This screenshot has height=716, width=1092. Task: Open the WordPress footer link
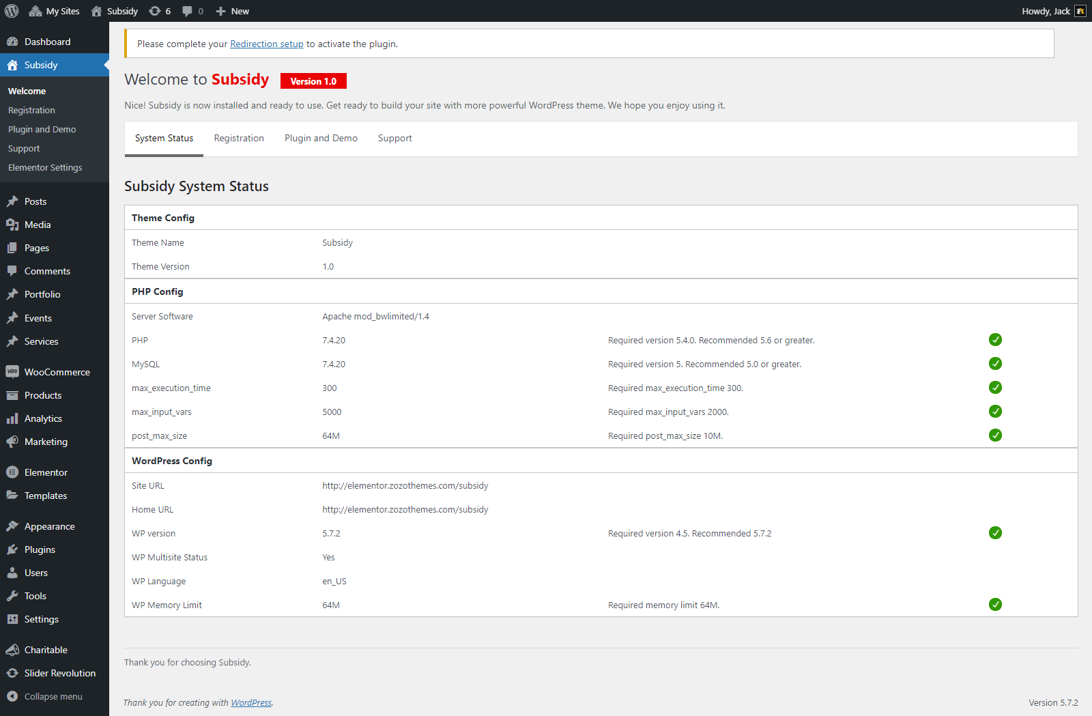[251, 703]
